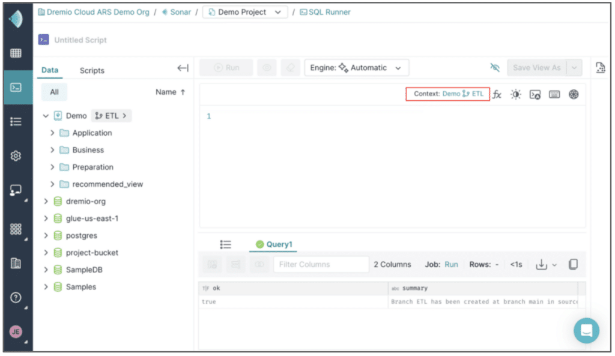The height and width of the screenshot is (356, 615).
Task: Click the first disabled results toolbar icon
Action: 212,265
